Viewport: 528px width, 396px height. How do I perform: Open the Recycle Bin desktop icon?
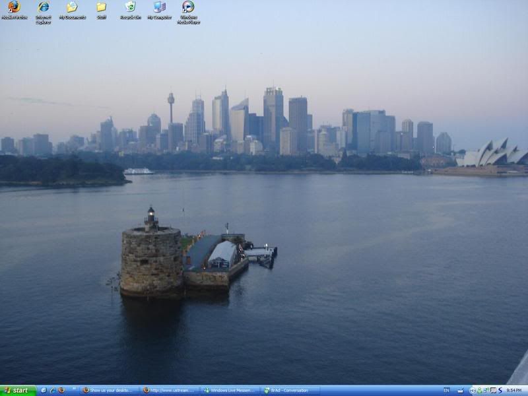tap(131, 10)
